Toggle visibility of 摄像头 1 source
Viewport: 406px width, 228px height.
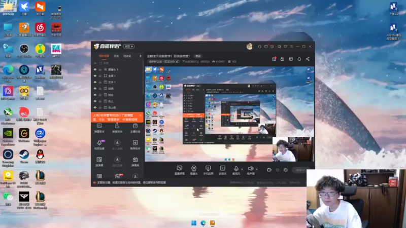click(95, 69)
